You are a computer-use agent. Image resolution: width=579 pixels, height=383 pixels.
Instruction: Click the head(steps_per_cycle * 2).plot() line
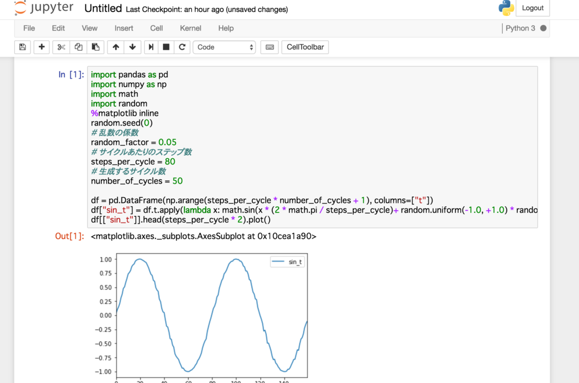pyautogui.click(x=180, y=220)
